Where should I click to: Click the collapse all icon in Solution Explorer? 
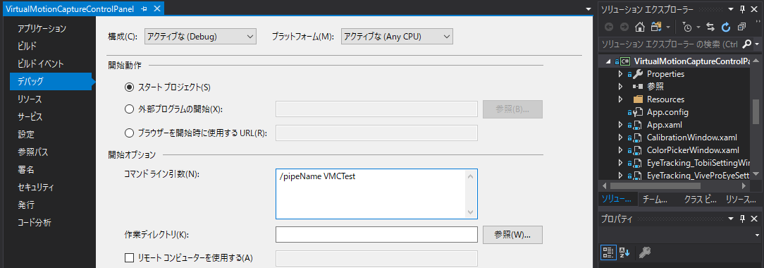point(742,27)
